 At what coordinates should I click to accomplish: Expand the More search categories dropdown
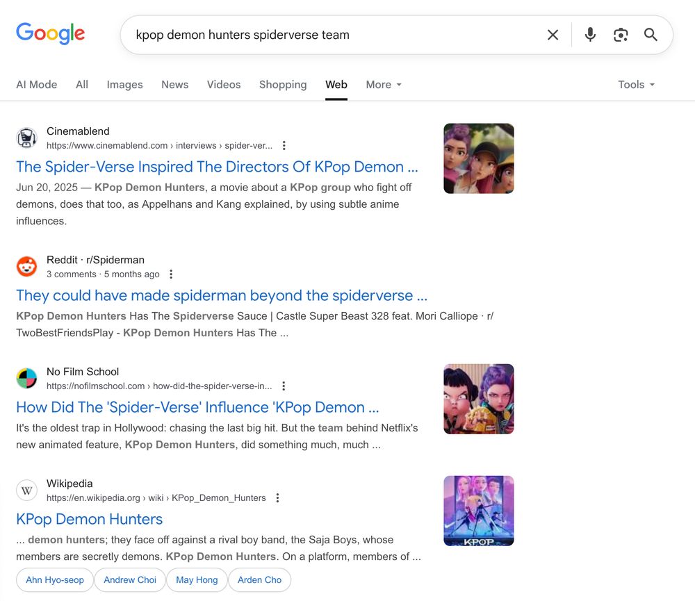[x=383, y=84]
